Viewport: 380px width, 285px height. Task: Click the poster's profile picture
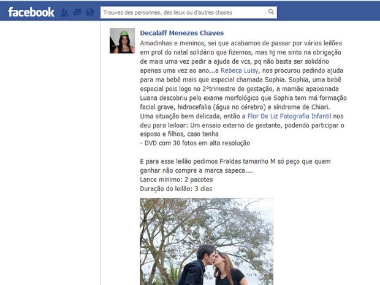coord(122,40)
